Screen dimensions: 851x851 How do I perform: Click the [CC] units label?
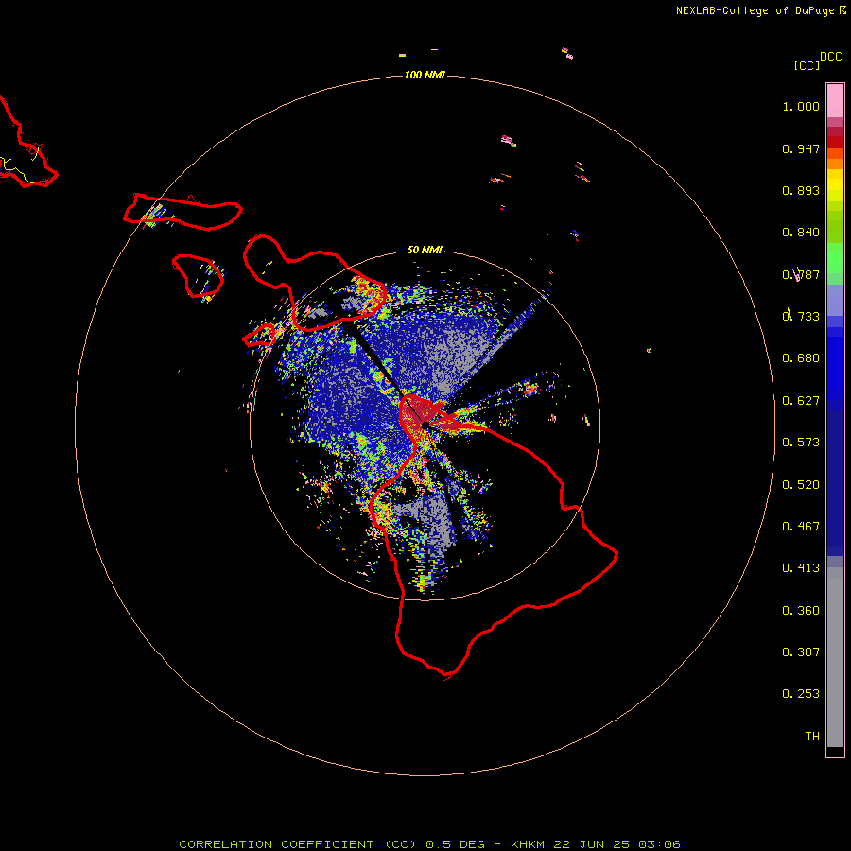pyautogui.click(x=807, y=65)
